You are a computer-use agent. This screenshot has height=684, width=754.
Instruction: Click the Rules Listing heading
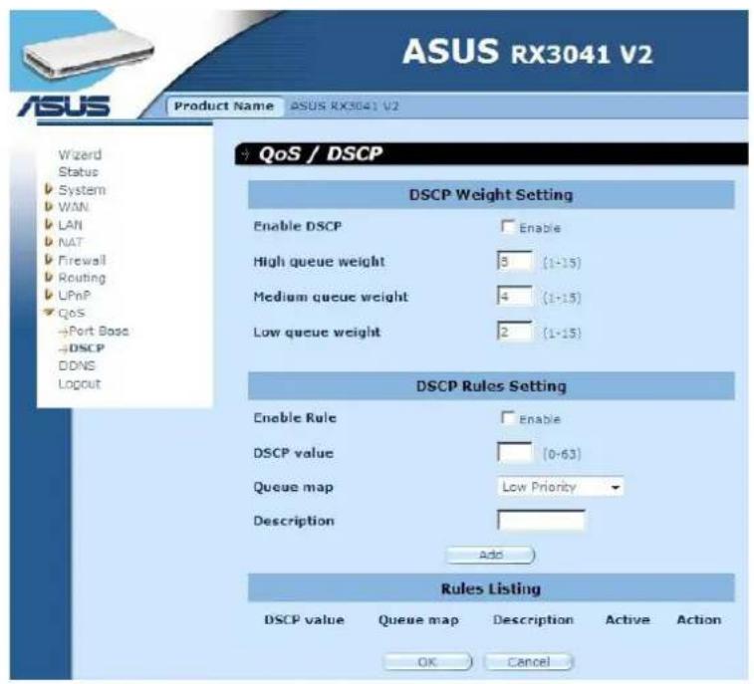point(491,588)
